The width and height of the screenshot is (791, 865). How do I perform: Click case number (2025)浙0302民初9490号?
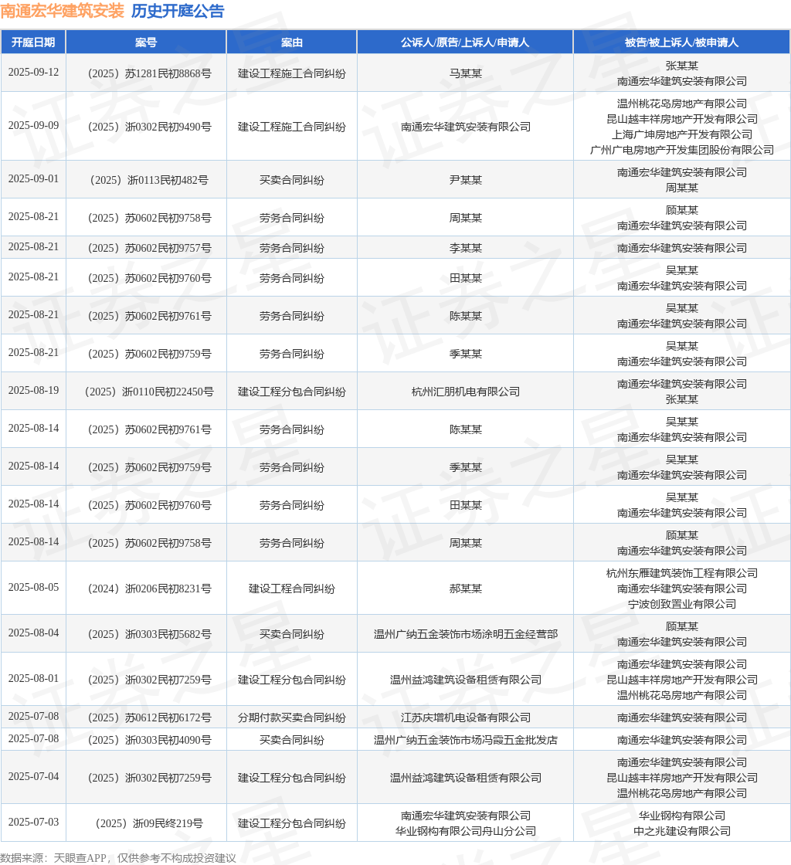150,127
